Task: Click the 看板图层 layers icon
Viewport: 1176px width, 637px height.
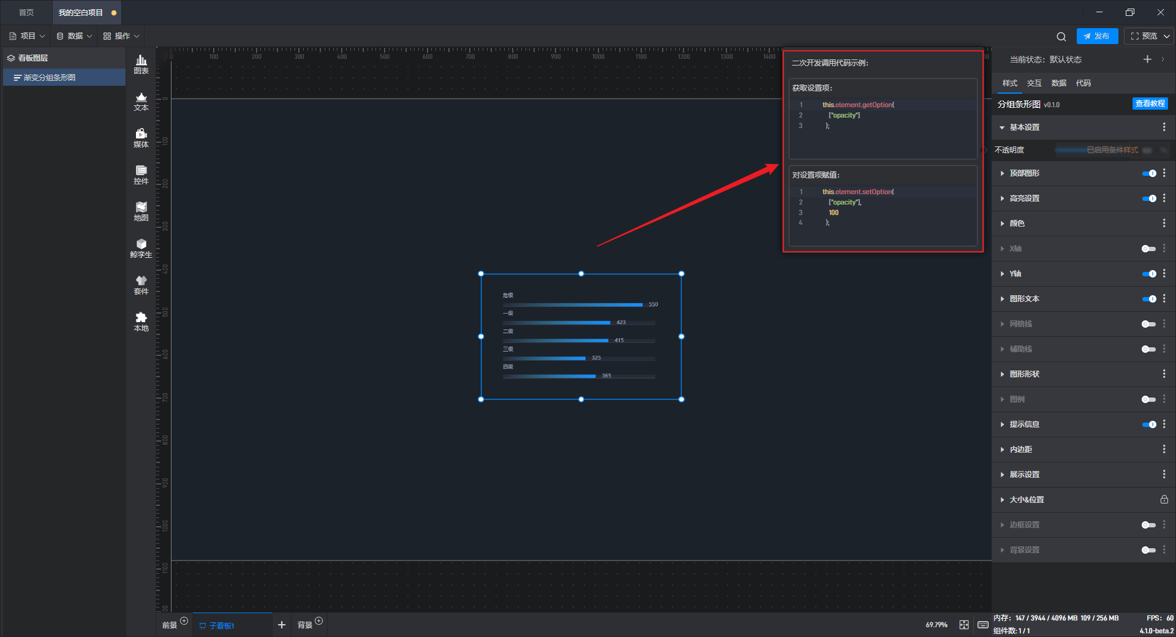Action: tap(11, 58)
